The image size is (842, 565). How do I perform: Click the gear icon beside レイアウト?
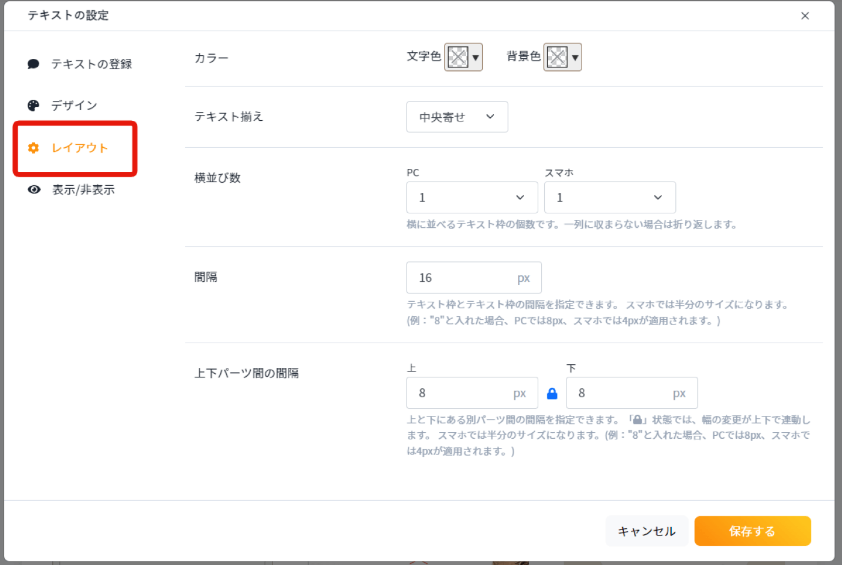point(34,148)
